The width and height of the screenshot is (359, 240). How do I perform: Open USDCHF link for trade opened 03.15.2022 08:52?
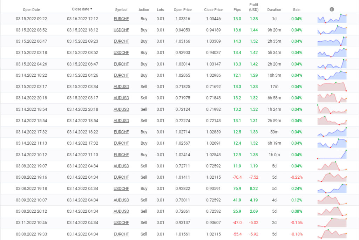(x=121, y=30)
